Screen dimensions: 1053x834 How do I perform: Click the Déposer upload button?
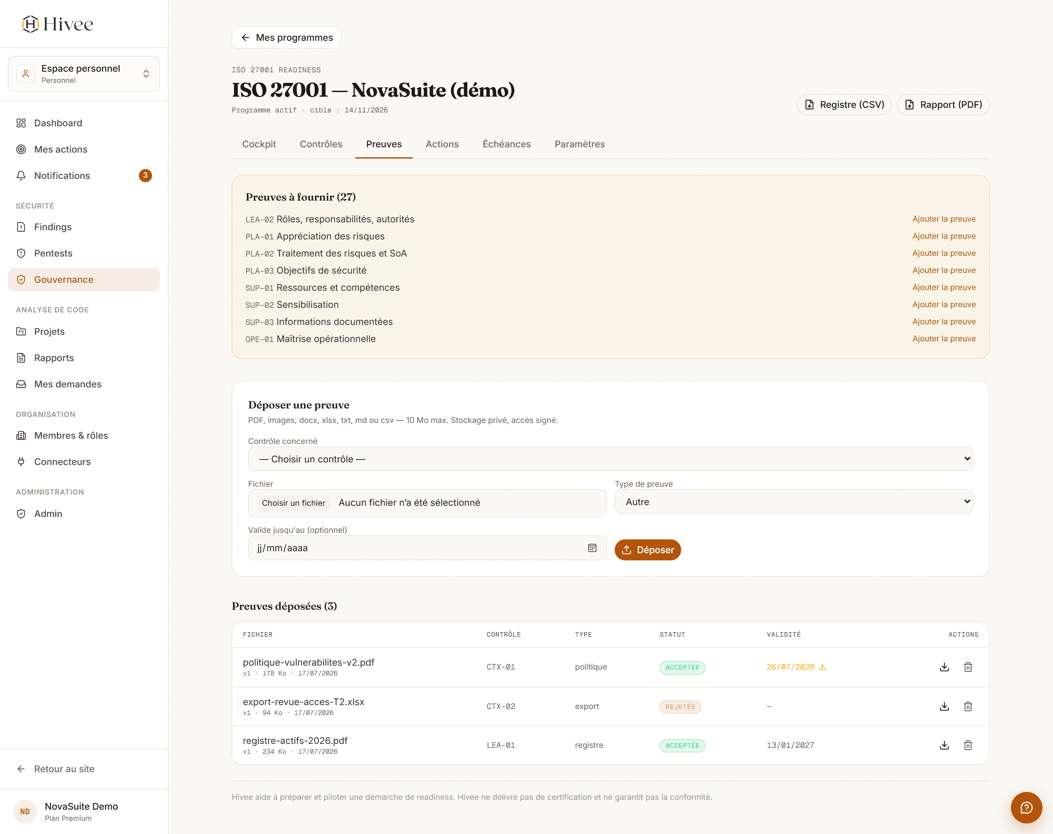[x=647, y=550]
